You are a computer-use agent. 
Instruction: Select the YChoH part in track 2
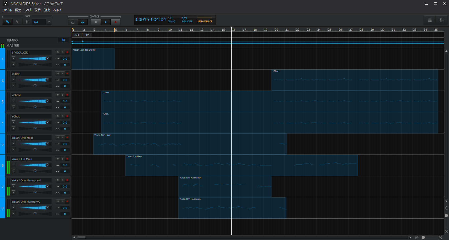point(355,80)
